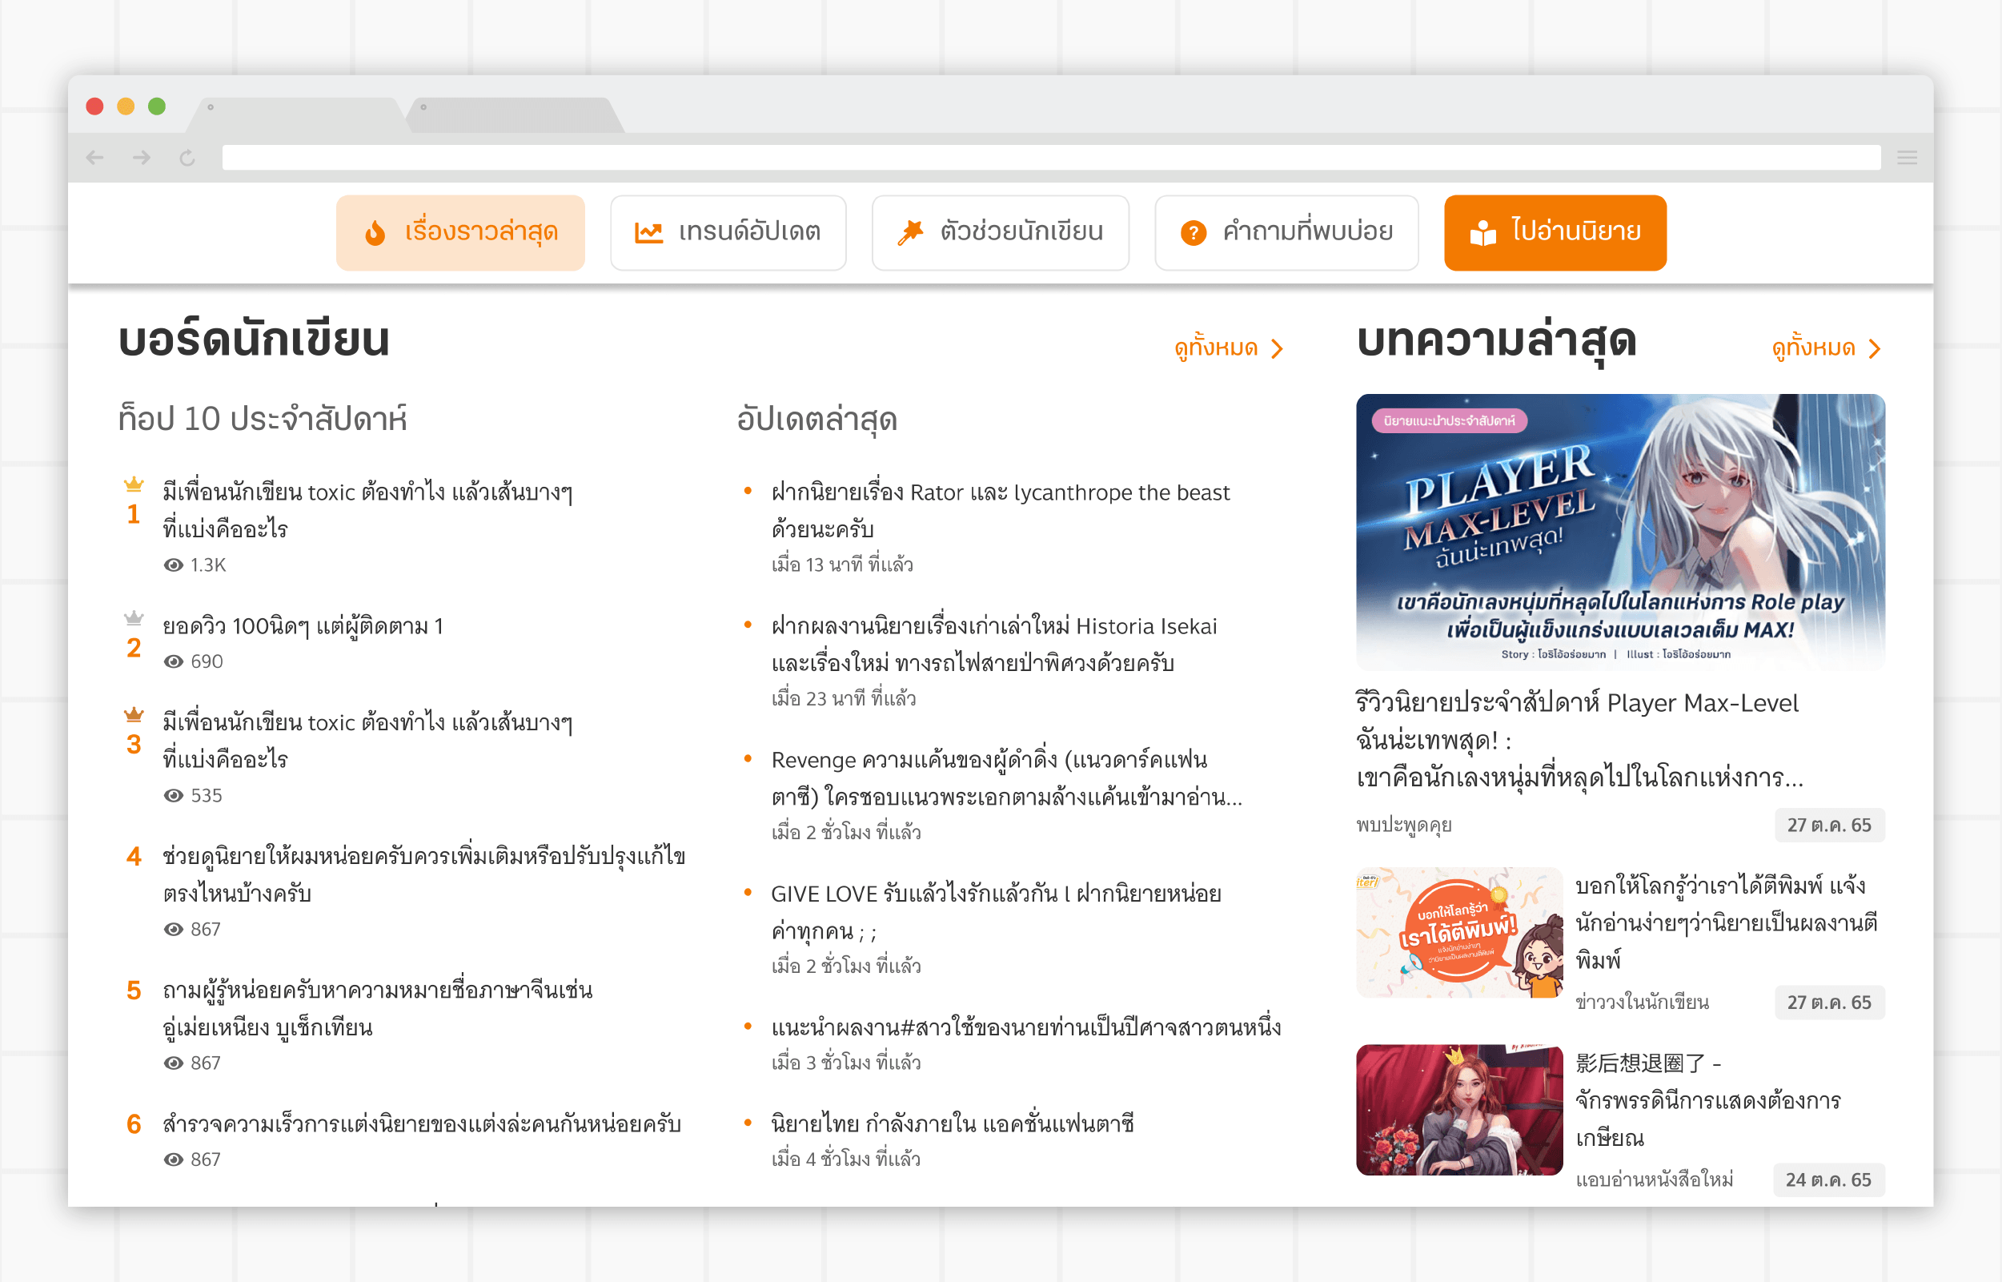Viewport: 2002px width, 1282px height.
Task: Click the 24 ต.ค. 65 date badge
Action: [1828, 1180]
